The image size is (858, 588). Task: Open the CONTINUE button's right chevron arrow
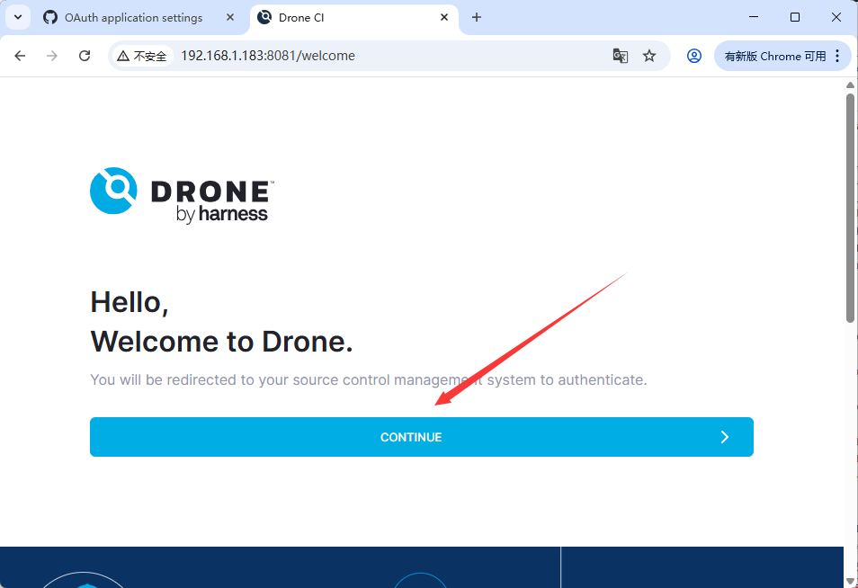click(725, 437)
